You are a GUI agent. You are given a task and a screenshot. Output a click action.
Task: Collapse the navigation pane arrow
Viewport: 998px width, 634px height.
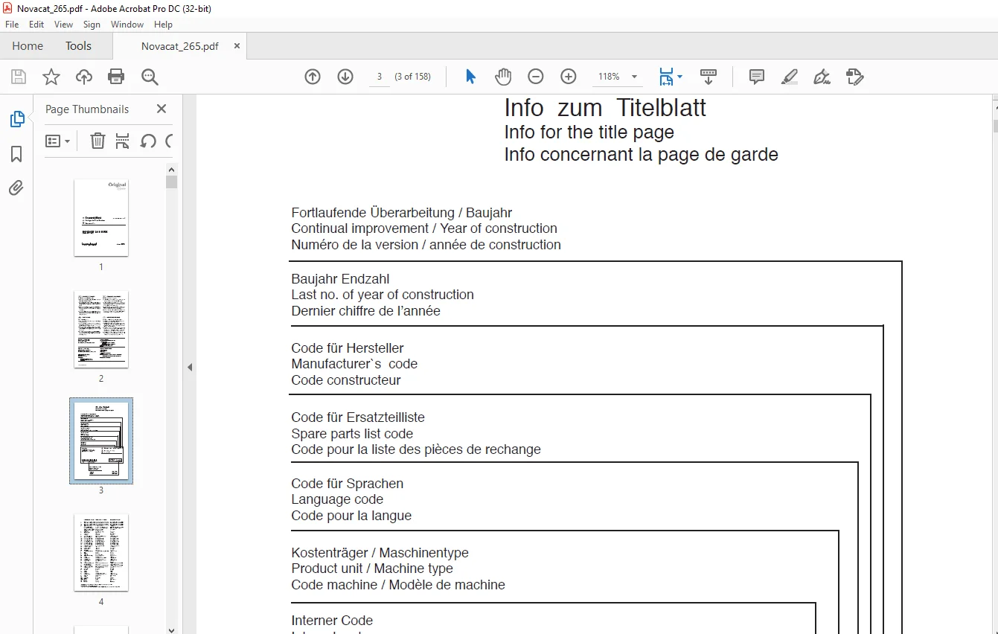(190, 367)
